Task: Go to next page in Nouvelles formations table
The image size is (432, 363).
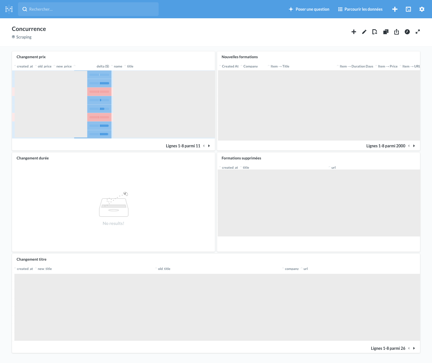Action: click(x=414, y=146)
